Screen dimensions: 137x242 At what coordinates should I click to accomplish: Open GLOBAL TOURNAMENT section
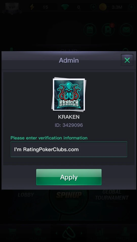click(x=112, y=195)
